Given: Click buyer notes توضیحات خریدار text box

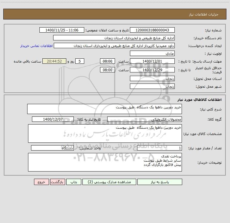Looking at the screenshot, I should tap(105, 162).
